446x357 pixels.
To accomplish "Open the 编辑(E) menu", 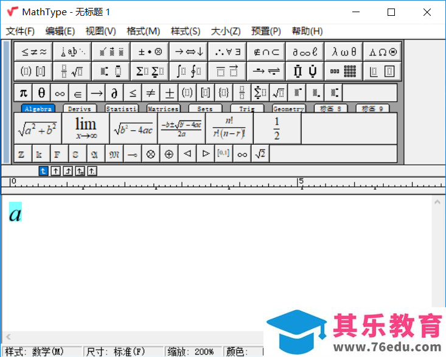I will pyautogui.click(x=60, y=31).
